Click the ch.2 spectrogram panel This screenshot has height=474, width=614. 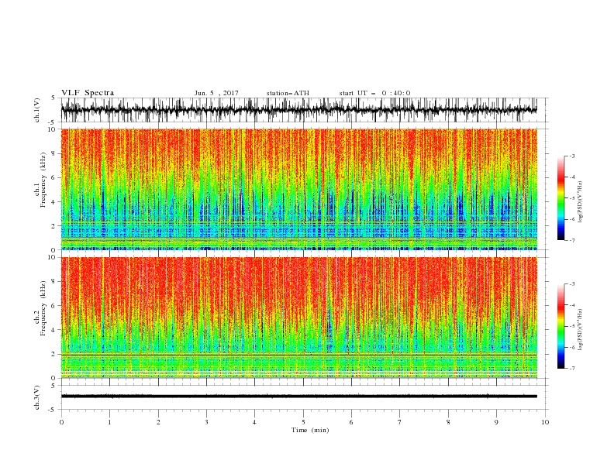click(x=298, y=318)
